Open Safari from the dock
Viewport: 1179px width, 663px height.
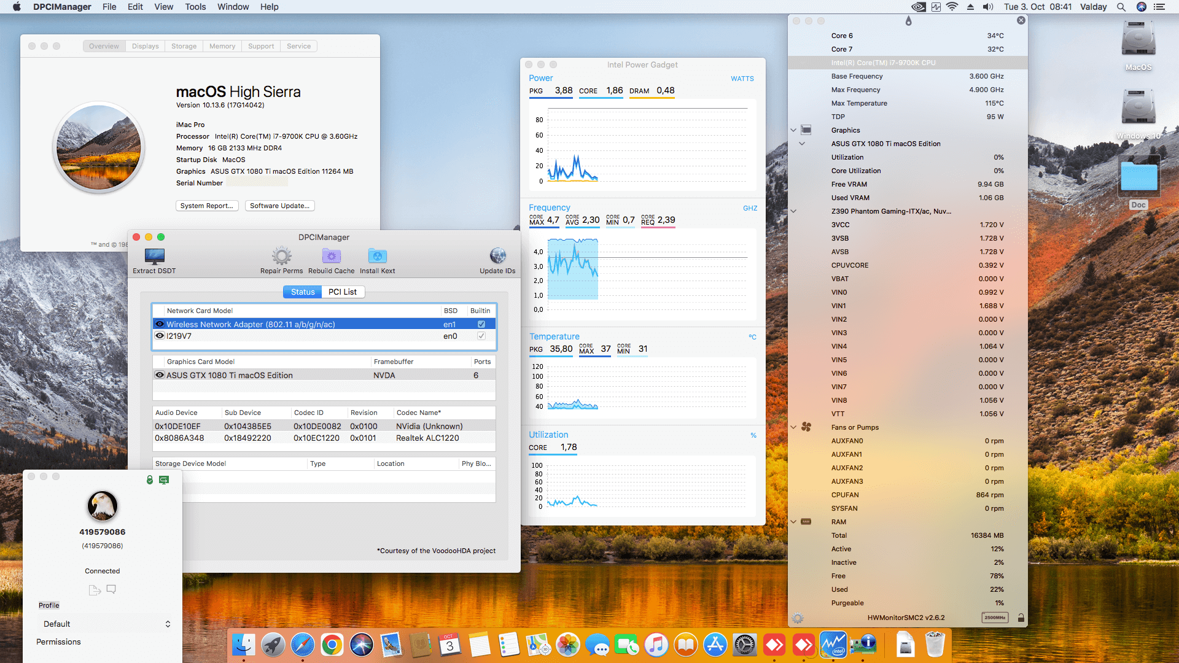pyautogui.click(x=302, y=645)
